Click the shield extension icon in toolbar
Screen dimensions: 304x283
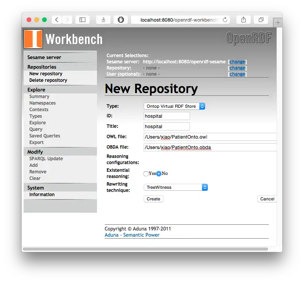pos(121,20)
